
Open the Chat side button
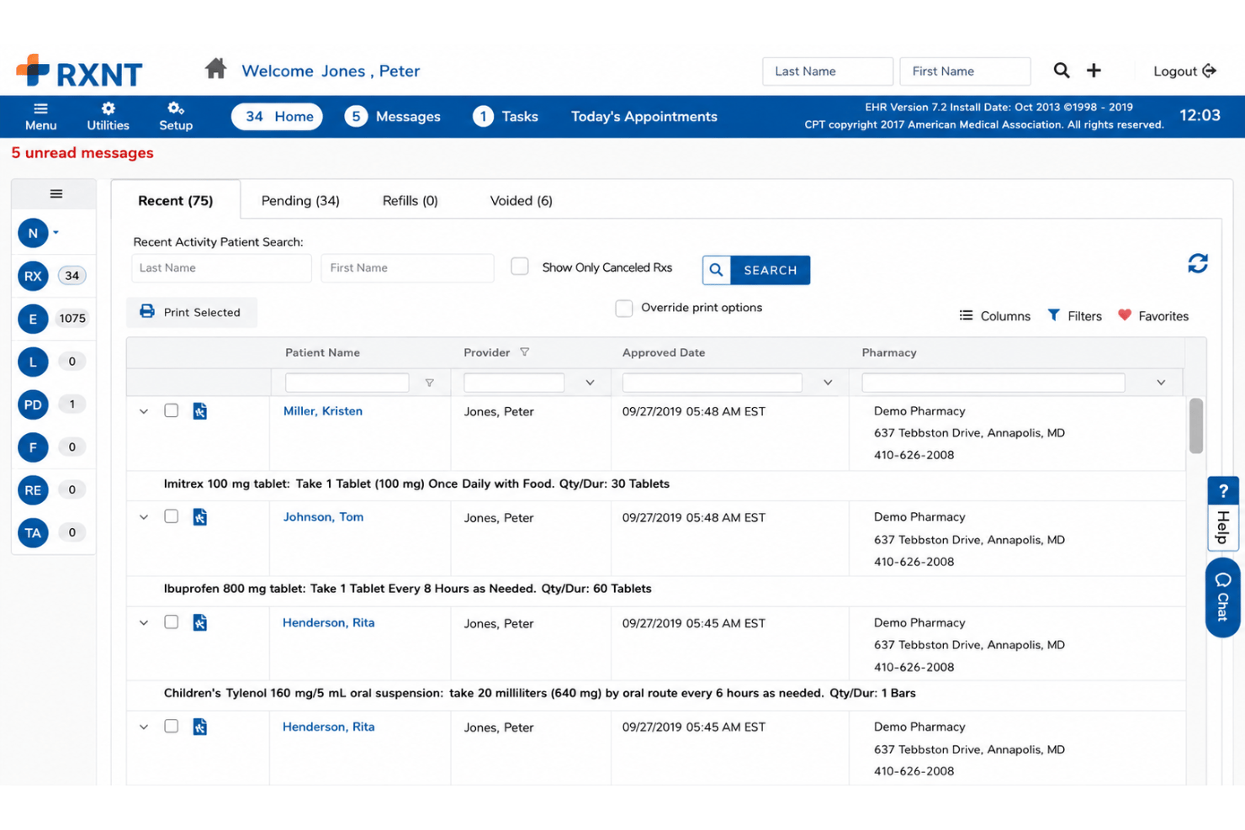(x=1223, y=598)
